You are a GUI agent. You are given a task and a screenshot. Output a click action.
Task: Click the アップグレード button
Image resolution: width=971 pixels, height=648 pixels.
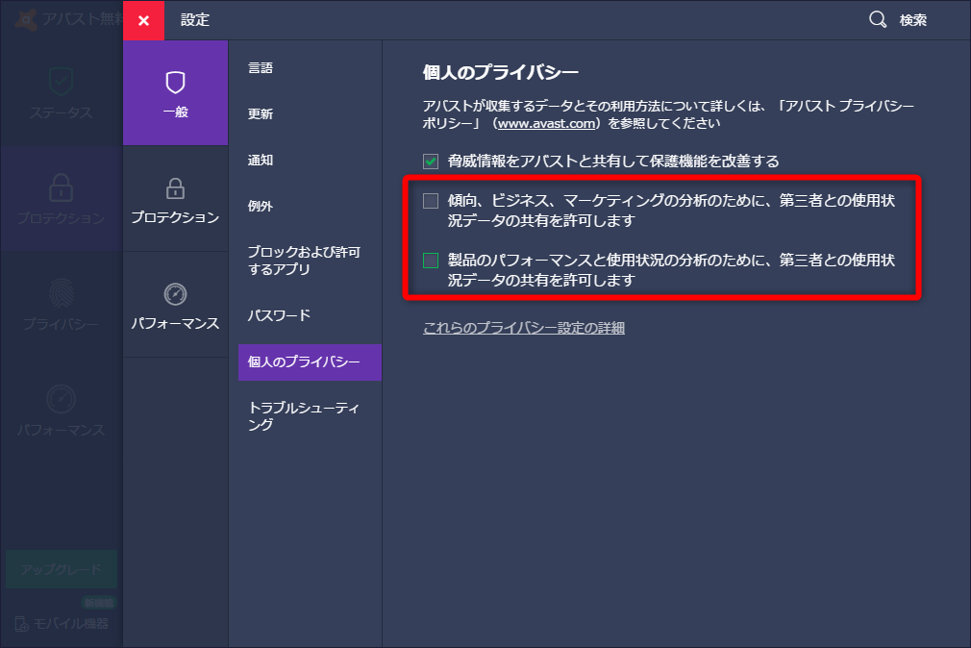pos(60,569)
